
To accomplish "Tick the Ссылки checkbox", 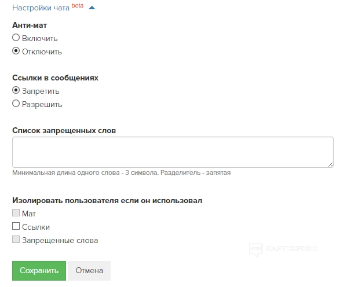I will pyautogui.click(x=16, y=226).
